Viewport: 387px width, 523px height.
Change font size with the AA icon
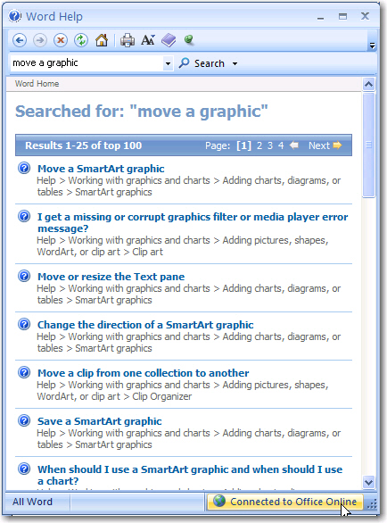coord(148,40)
